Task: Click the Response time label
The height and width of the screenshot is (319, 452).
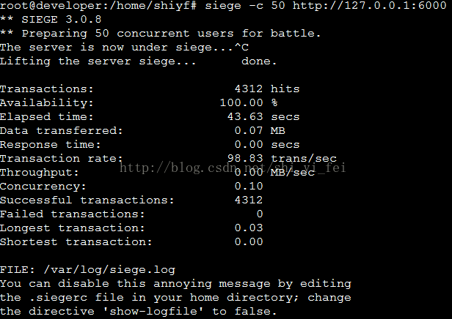Action: point(50,145)
